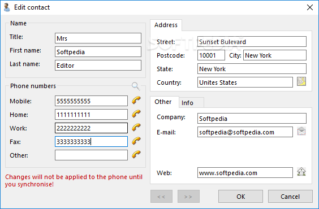The image size is (319, 209).
Task: Click the phone call icon next to Other
Action: click(x=136, y=155)
